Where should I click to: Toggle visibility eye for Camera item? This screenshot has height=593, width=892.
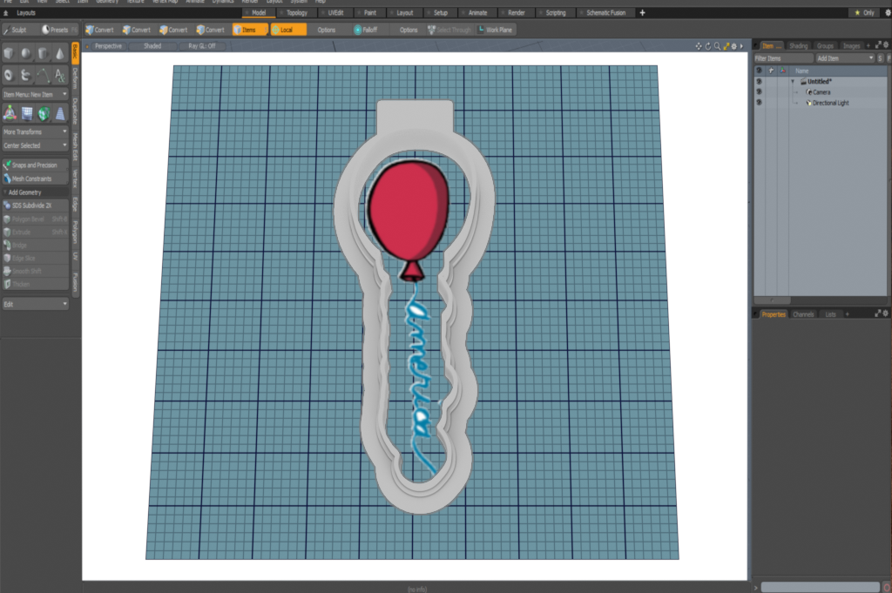tap(759, 91)
